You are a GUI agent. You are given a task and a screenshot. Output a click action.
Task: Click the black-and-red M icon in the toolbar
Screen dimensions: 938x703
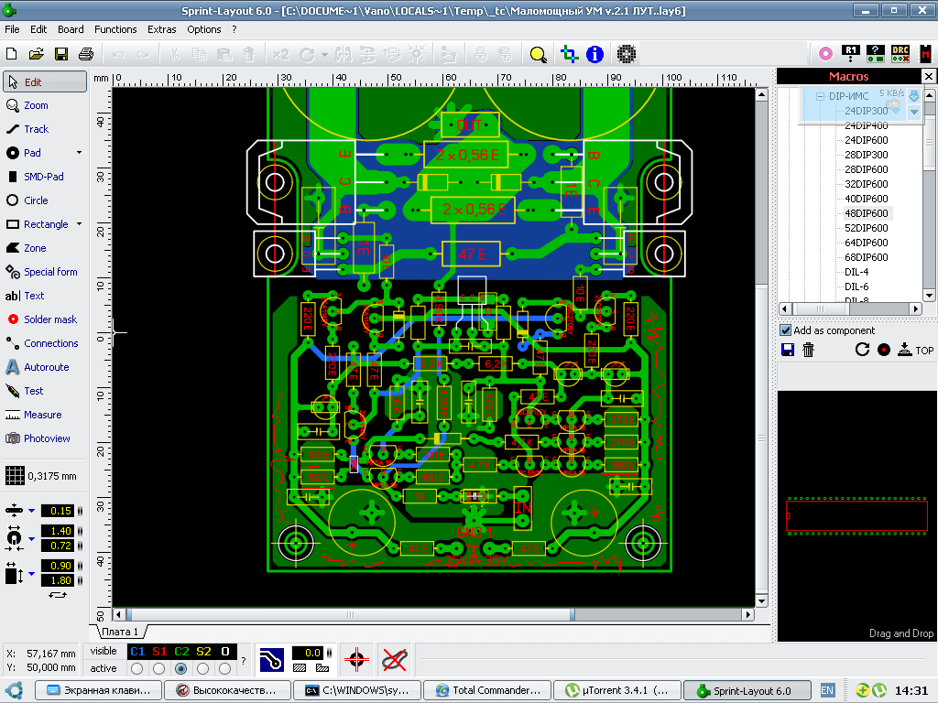925,54
